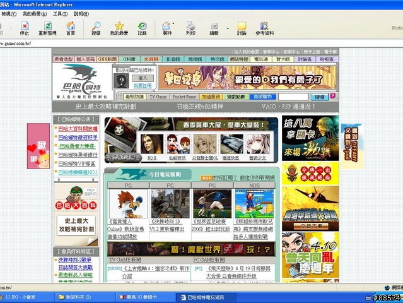The height and width of the screenshot is (303, 403).
Task: Switch to 華為 3G 數據卡 taskbar button
Action: point(145,297)
